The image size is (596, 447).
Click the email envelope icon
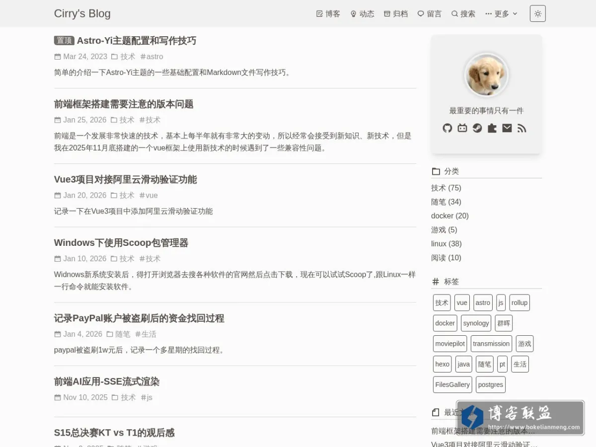click(507, 128)
